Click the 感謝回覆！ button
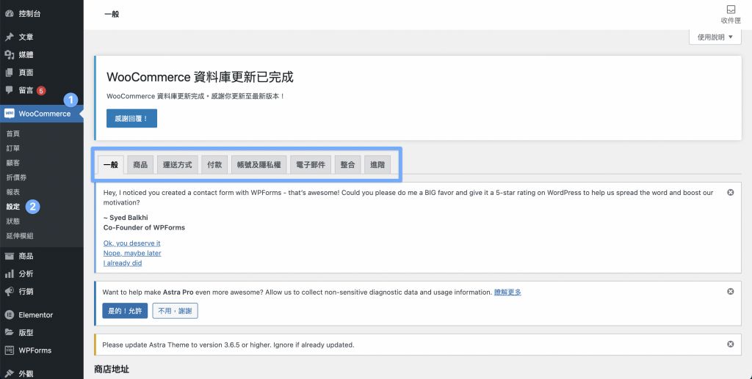The width and height of the screenshot is (752, 379). (x=132, y=118)
